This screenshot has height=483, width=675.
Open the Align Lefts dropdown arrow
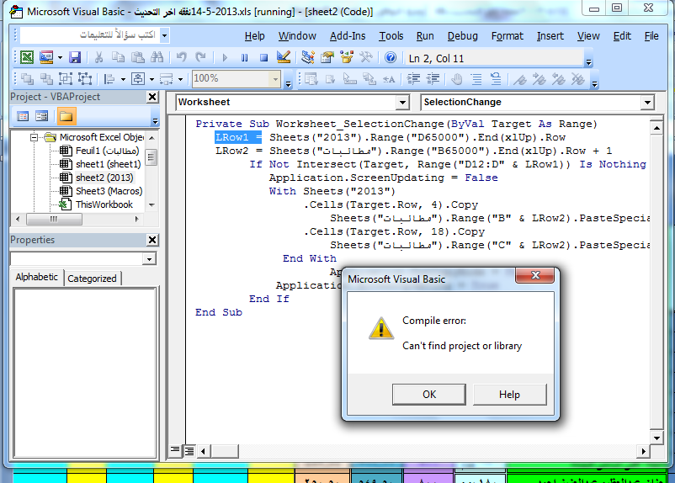click(x=123, y=79)
